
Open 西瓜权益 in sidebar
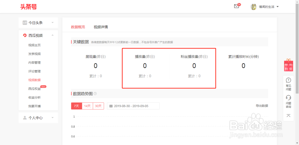tap(34, 89)
